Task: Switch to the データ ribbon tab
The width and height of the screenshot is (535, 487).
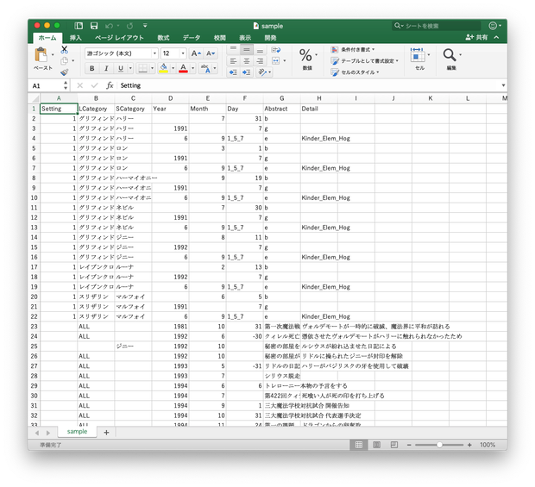Action: [x=191, y=38]
